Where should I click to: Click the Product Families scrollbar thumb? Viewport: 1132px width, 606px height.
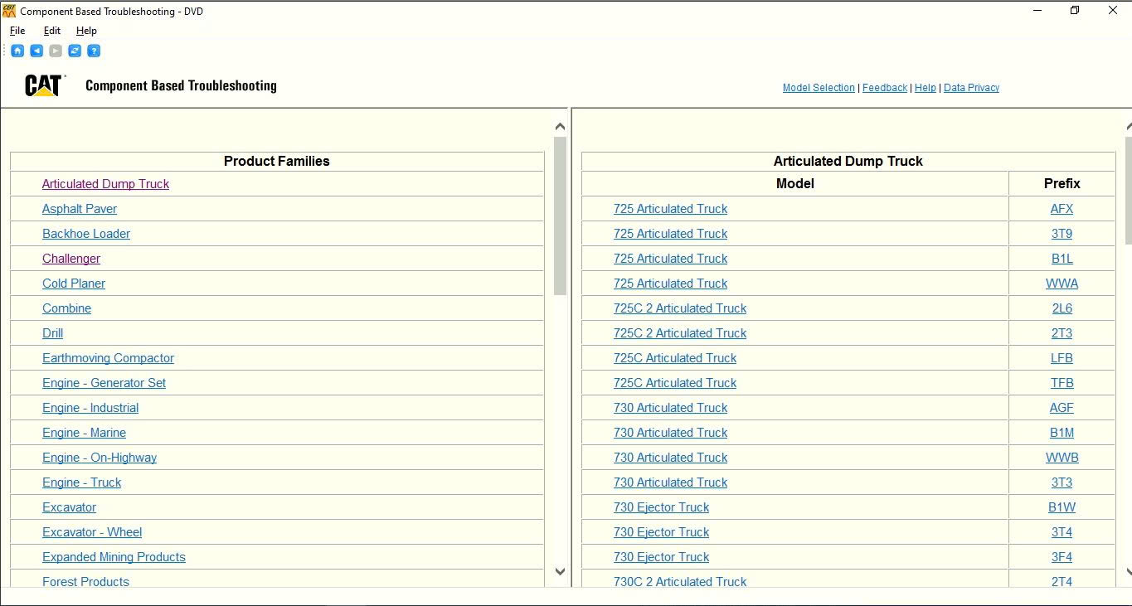pos(560,216)
